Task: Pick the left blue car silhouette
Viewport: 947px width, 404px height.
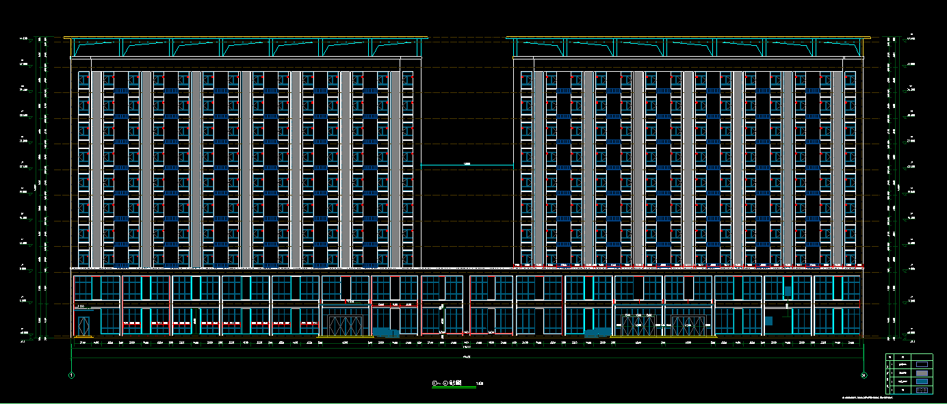Action: [385, 332]
